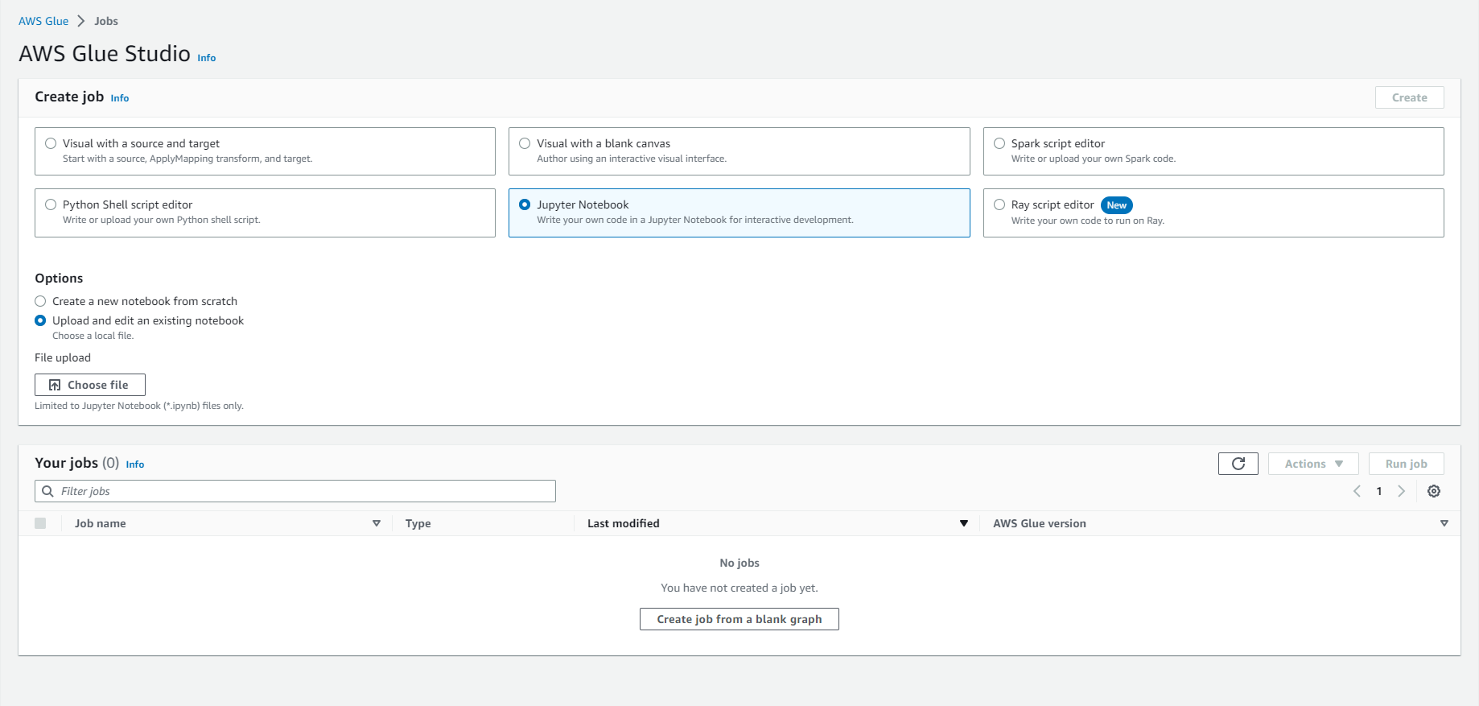Go to next page arrow

coord(1401,491)
